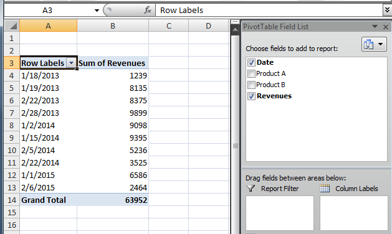Click the Name Box showing A3
Image resolution: width=392 pixels, height=234 pixels.
click(x=47, y=11)
